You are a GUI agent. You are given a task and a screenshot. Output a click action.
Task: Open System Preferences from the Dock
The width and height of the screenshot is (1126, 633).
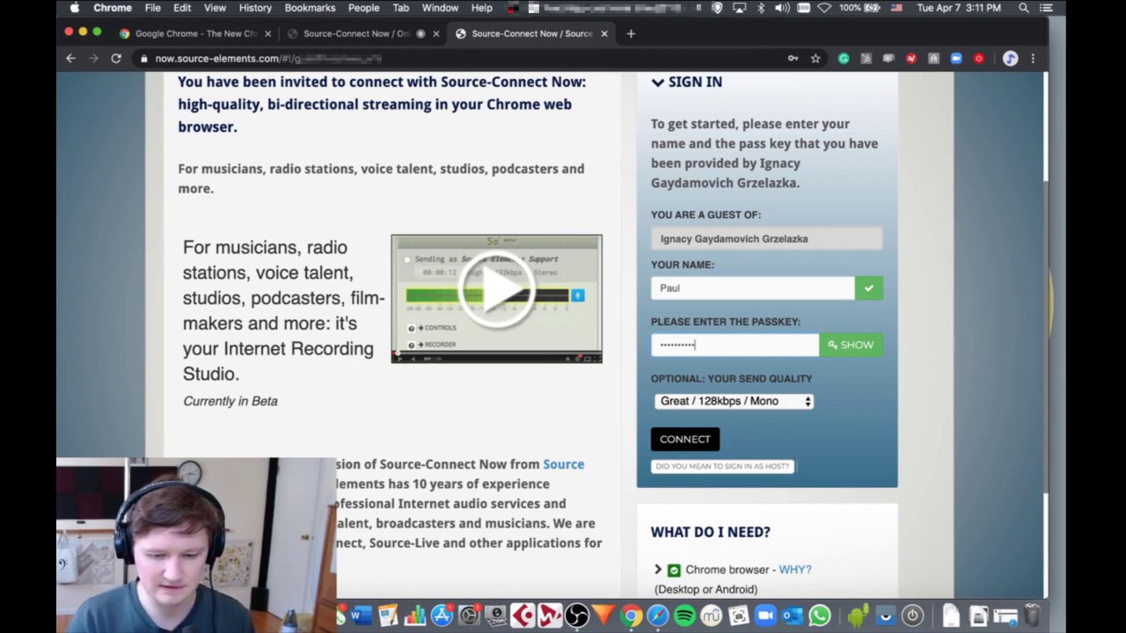(469, 615)
